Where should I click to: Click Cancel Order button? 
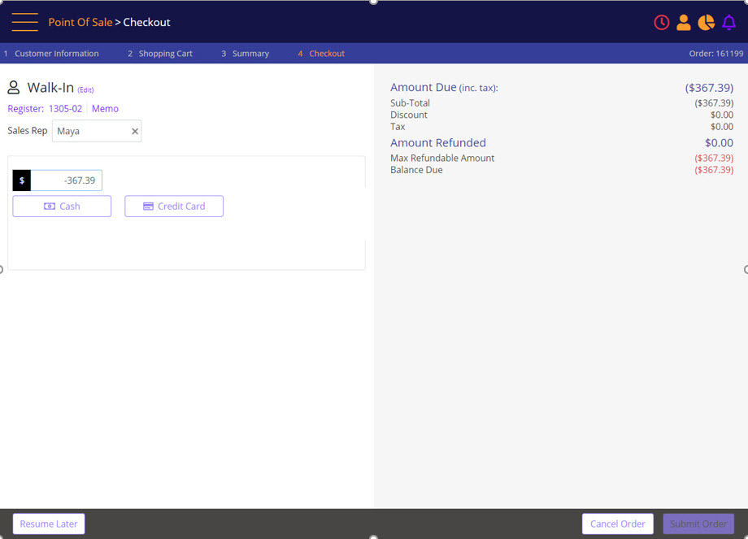[x=617, y=524]
